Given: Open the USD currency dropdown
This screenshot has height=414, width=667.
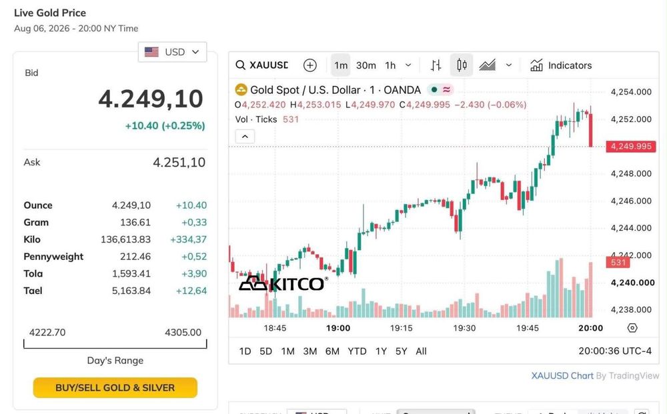Looking at the screenshot, I should pyautogui.click(x=172, y=52).
